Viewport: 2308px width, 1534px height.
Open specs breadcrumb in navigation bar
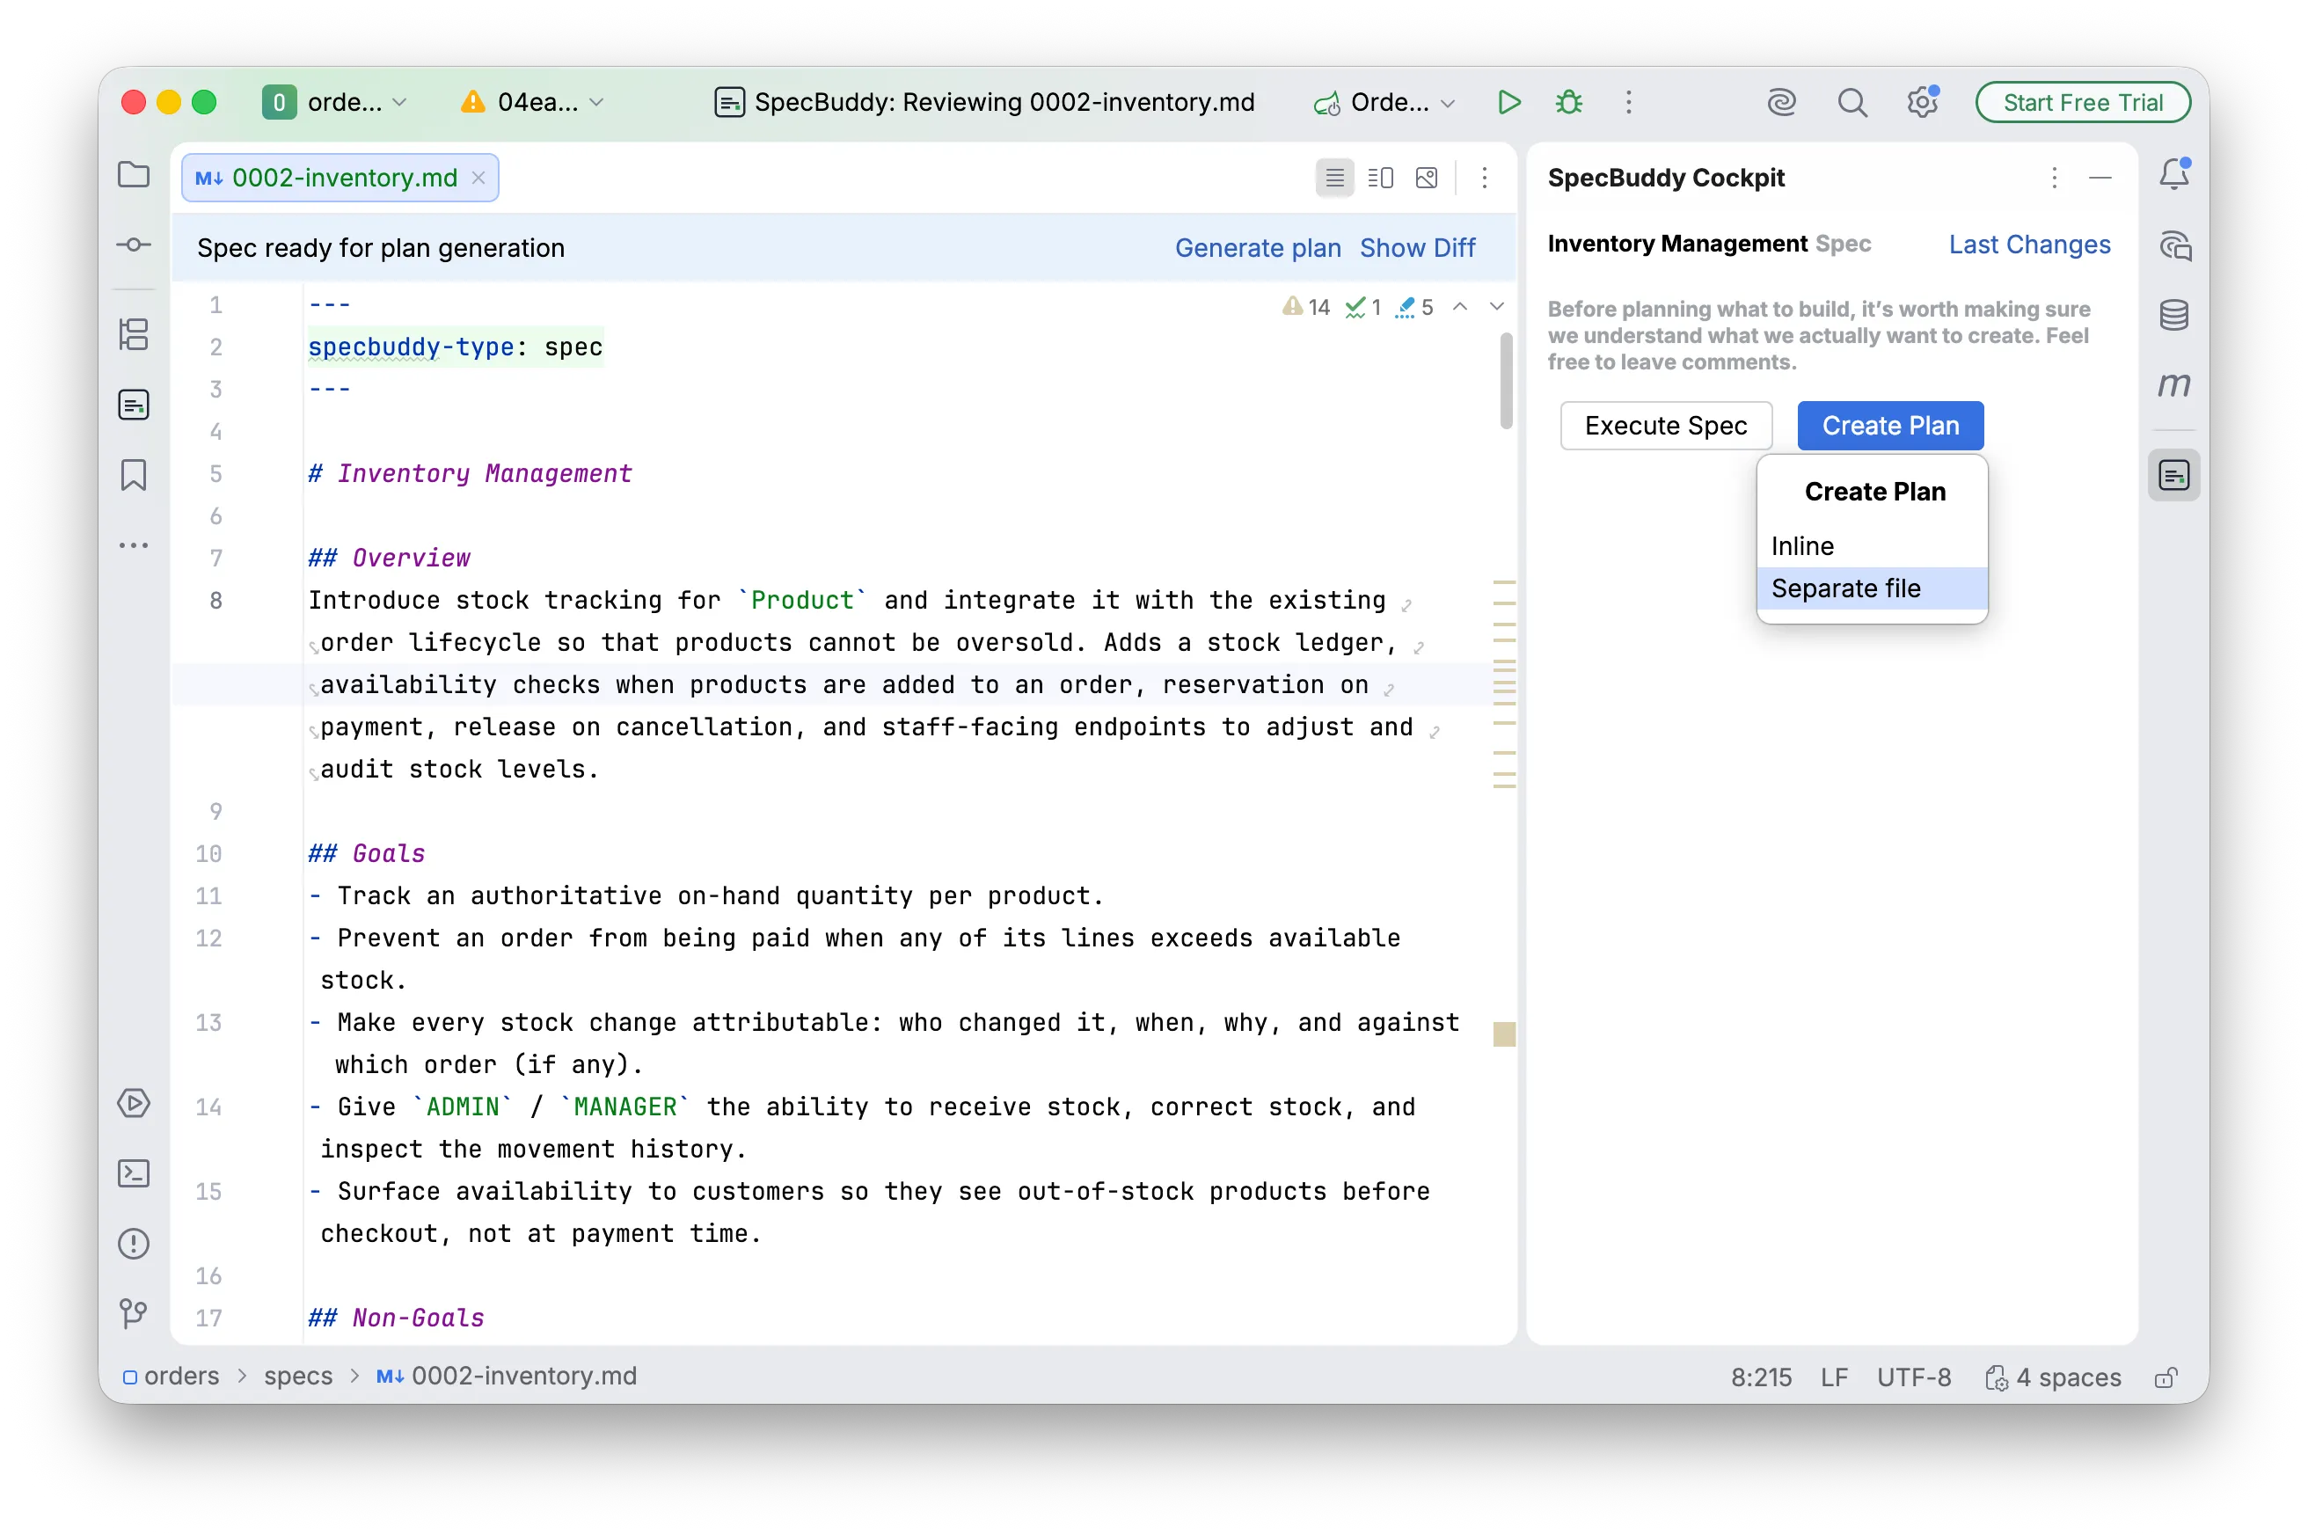tap(298, 1376)
